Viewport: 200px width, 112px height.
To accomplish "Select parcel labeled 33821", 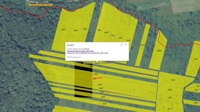I will (113, 36).
